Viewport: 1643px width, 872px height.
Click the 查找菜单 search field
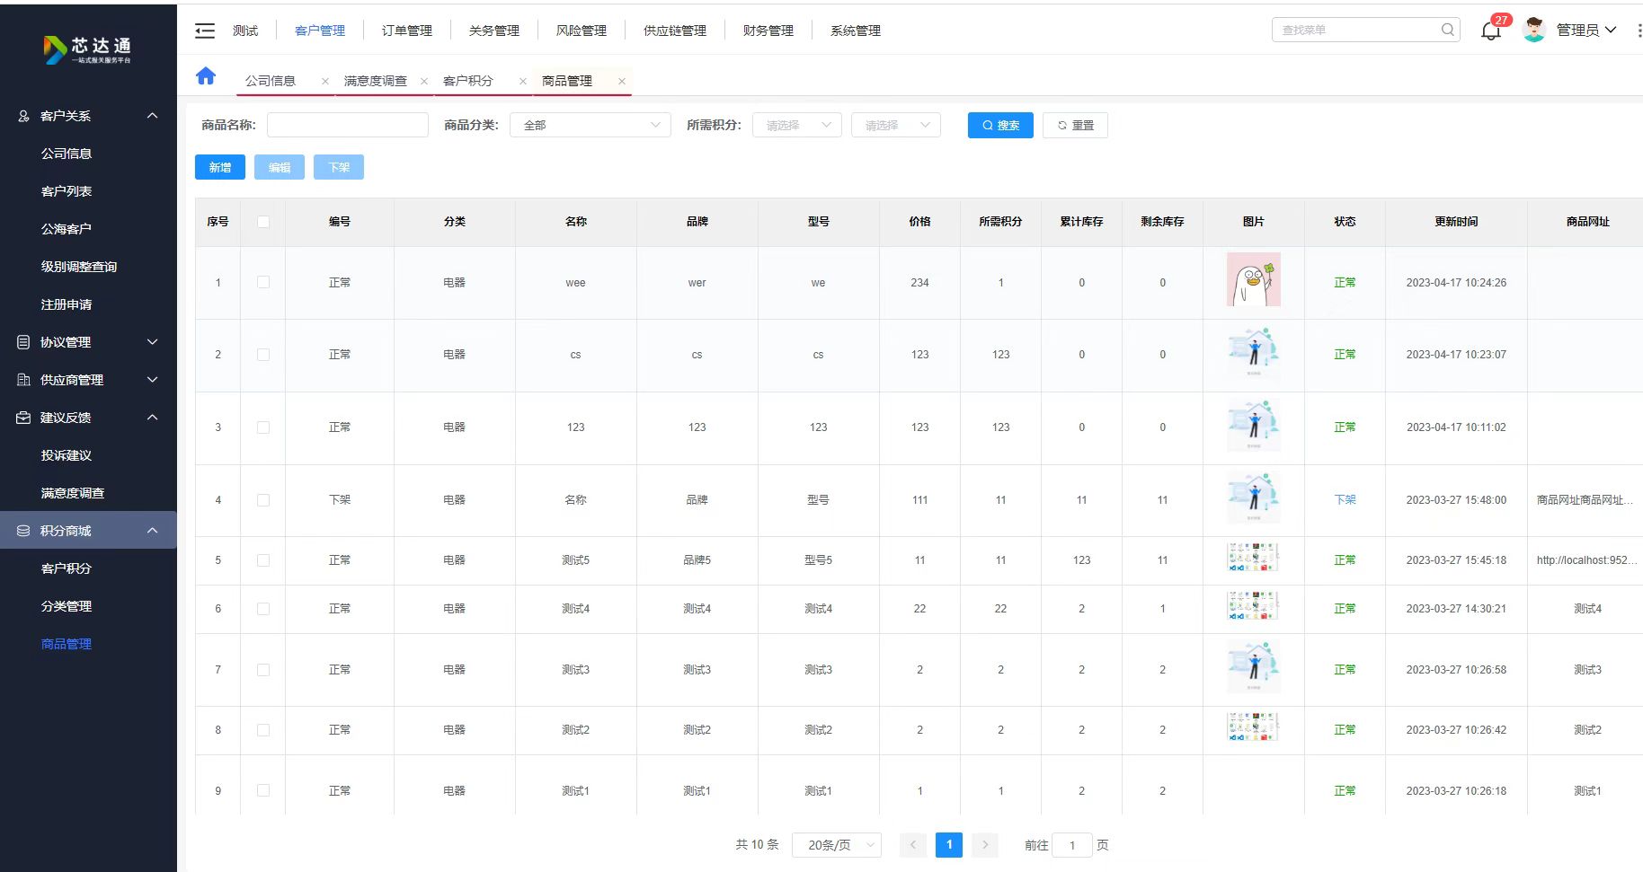[1365, 30]
